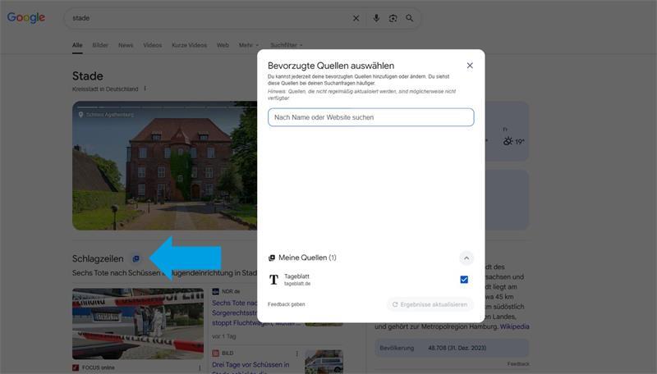Viewport: 657px width, 374px height.
Task: Click the Feedback geben link
Action: click(x=286, y=304)
